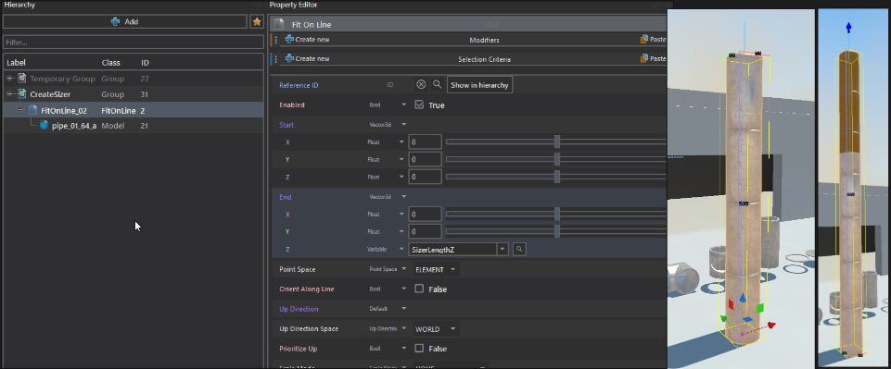This screenshot has height=369, width=891.
Task: Click the Fit On Line page icon
Action: point(278,24)
